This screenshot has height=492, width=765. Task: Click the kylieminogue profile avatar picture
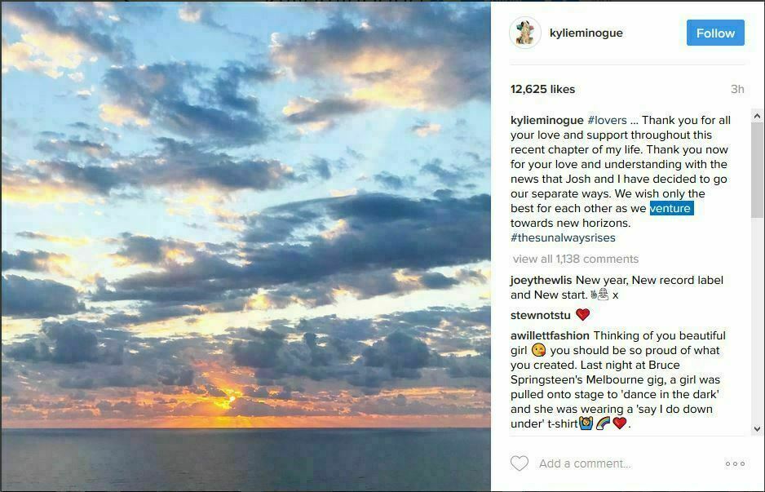point(525,33)
